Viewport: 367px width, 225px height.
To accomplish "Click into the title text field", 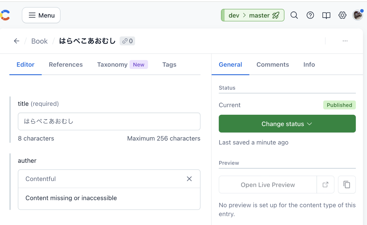I will (x=109, y=122).
